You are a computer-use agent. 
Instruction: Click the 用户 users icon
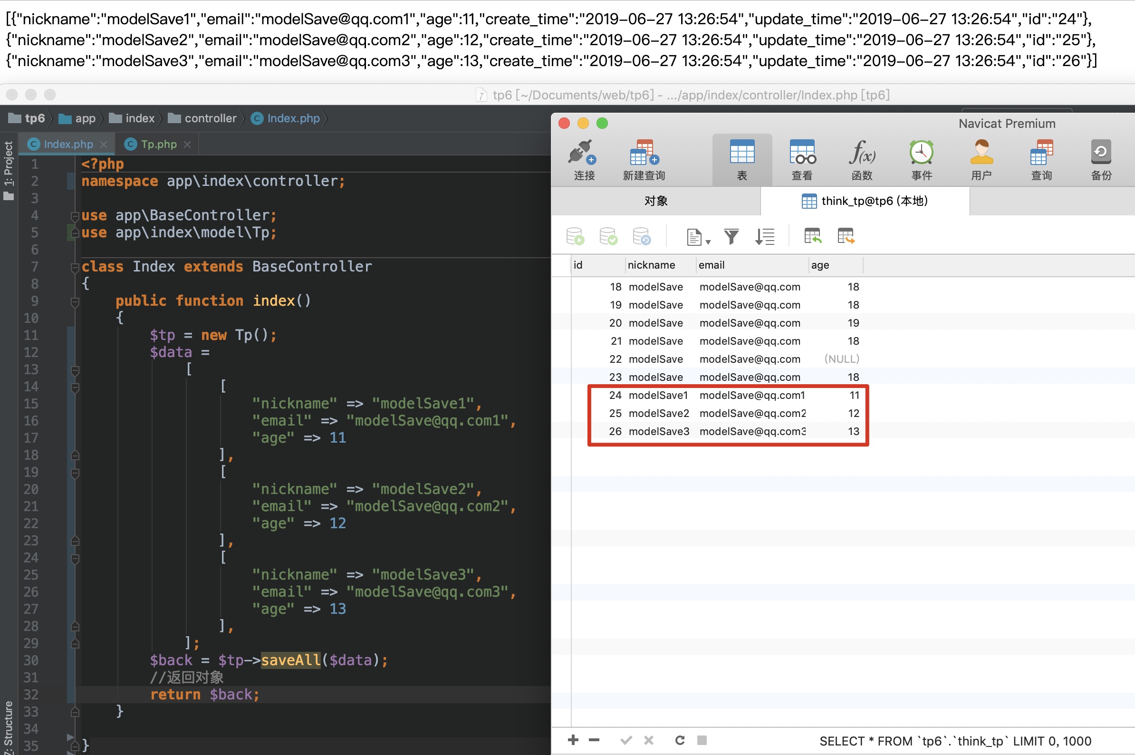(x=981, y=160)
